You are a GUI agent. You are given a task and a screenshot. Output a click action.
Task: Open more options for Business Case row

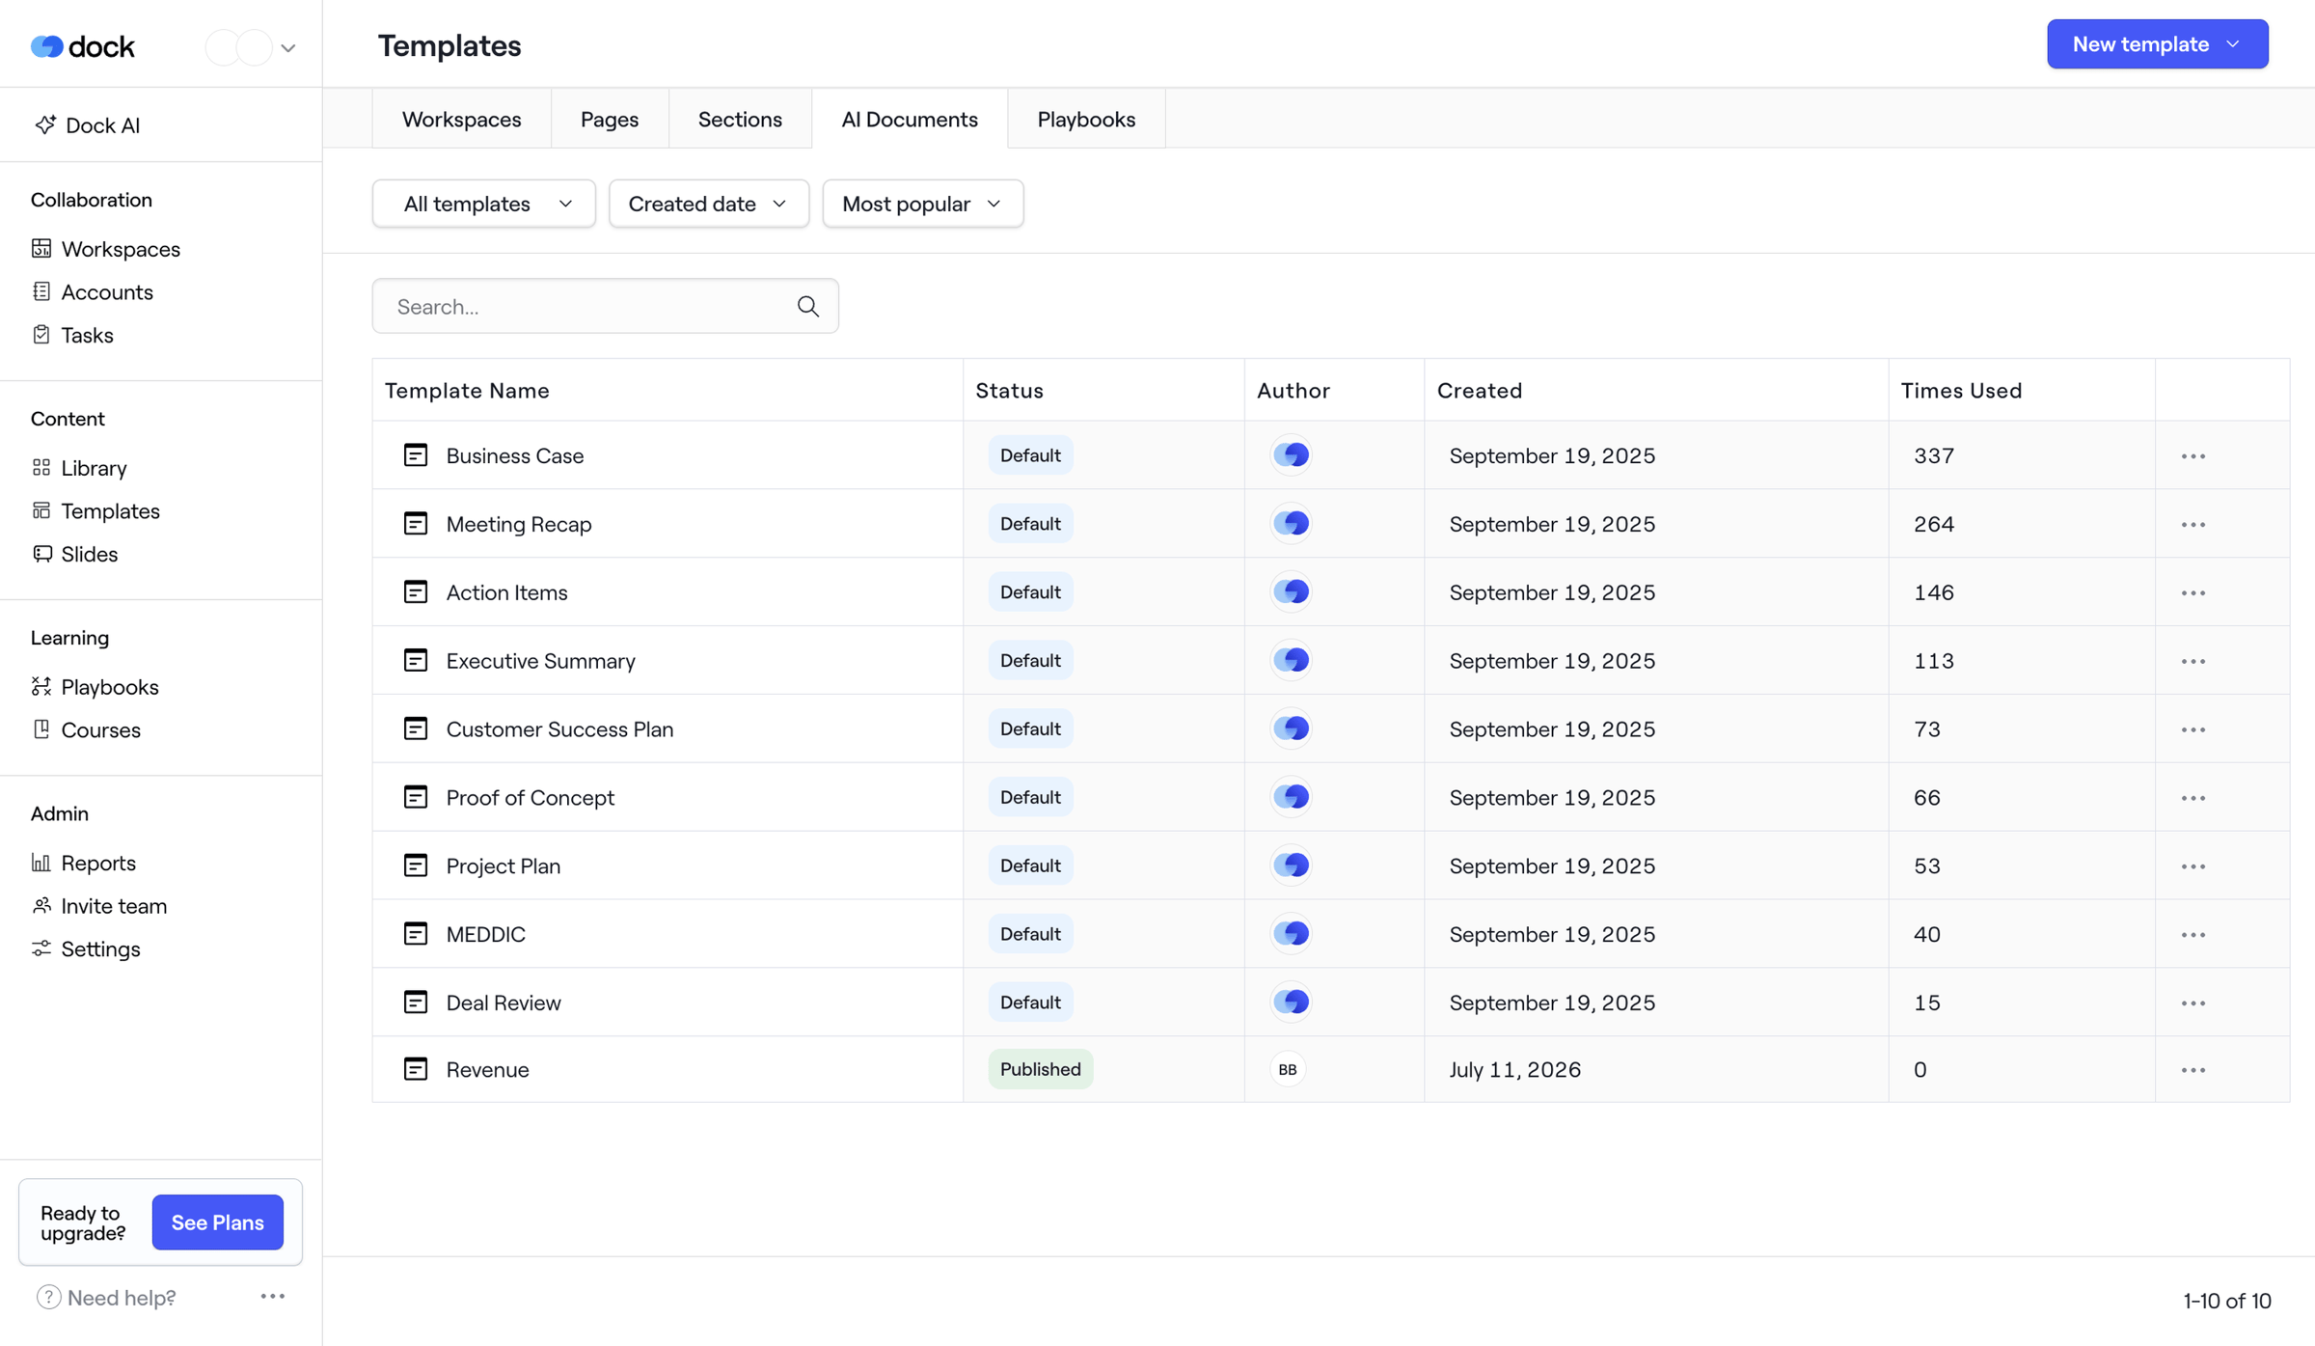coord(2193,456)
